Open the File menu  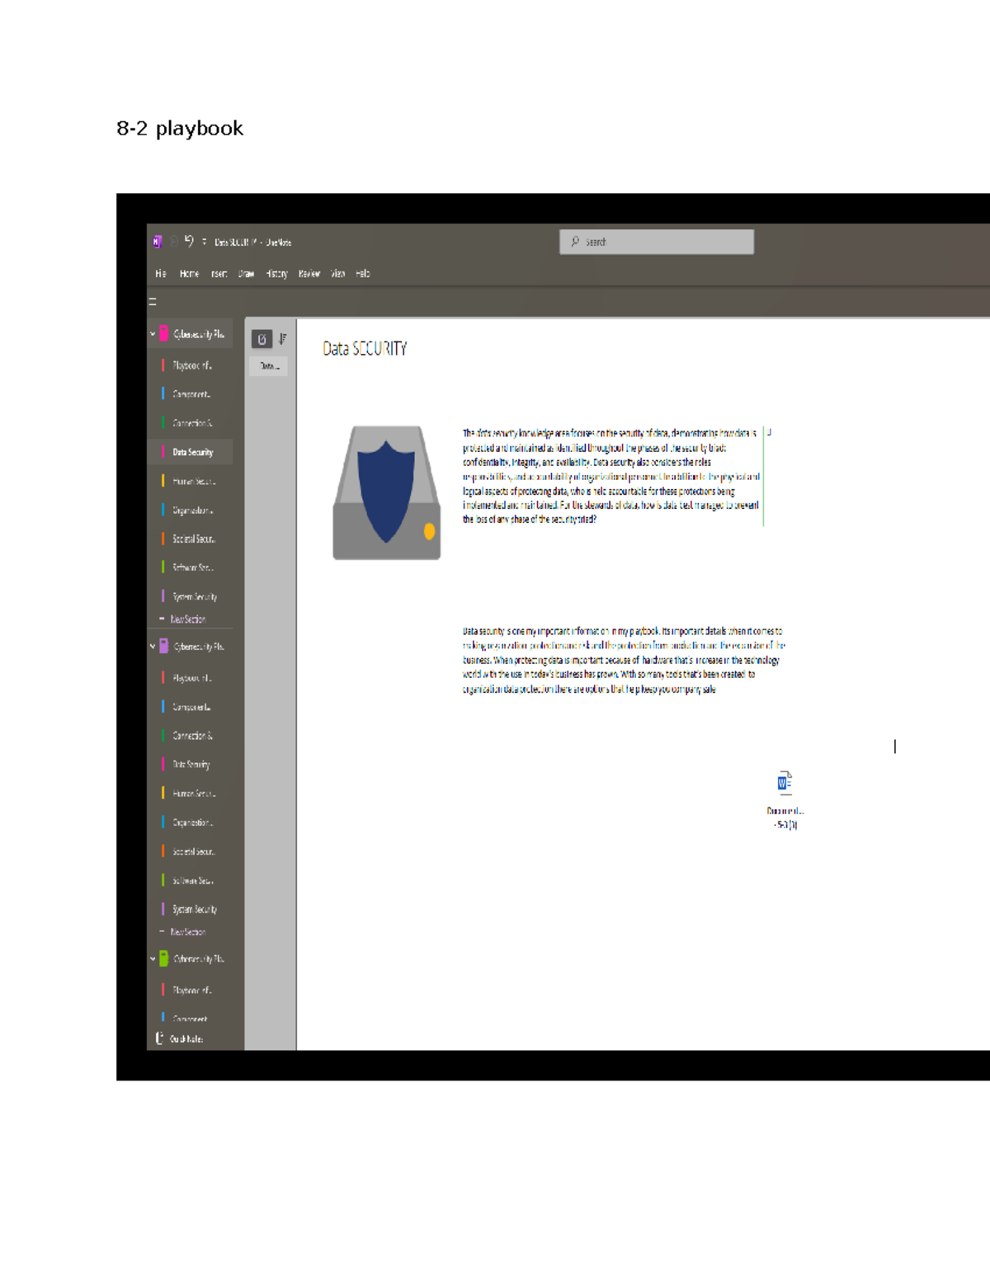click(x=161, y=274)
